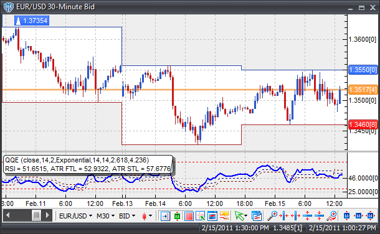The image size is (380, 234).
Task: Open the BID price type dropdown
Action: (x=126, y=216)
